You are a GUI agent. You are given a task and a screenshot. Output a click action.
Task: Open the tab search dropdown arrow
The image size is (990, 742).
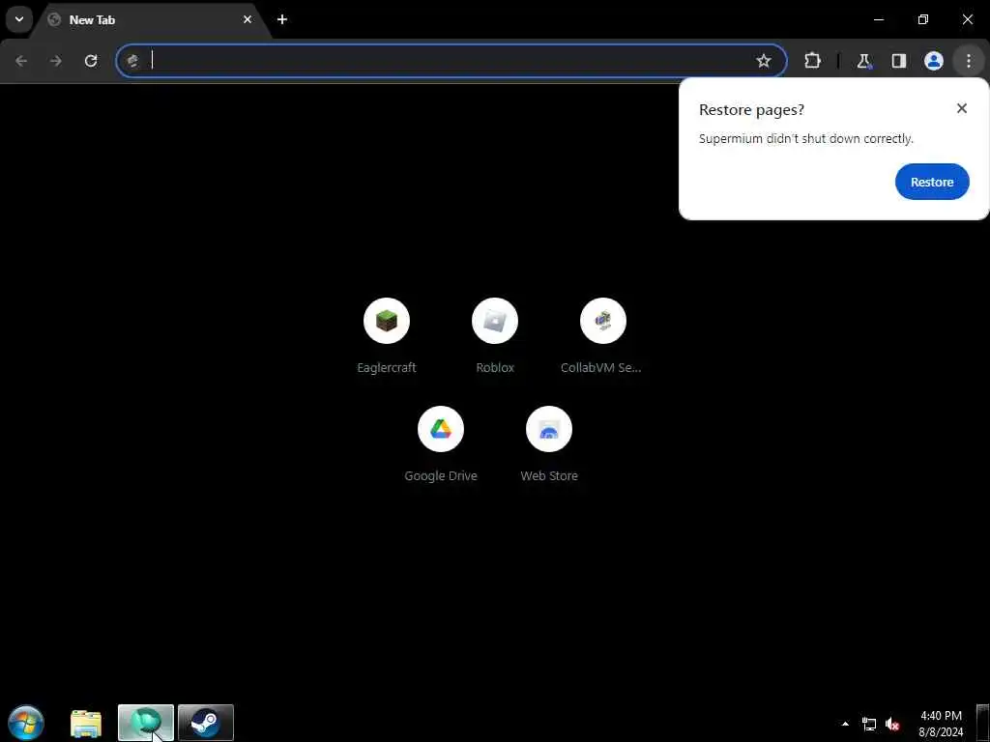pyautogui.click(x=19, y=19)
